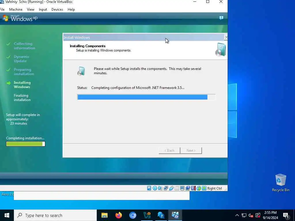Close the Install Windows dialog
Image resolution: width=295 pixels, height=221 pixels.
[x=226, y=37]
